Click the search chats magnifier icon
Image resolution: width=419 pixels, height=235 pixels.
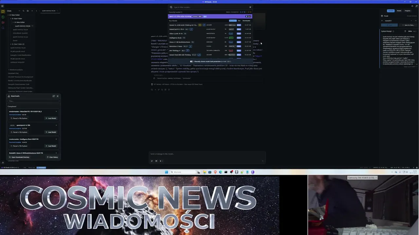pyautogui.click(x=24, y=11)
